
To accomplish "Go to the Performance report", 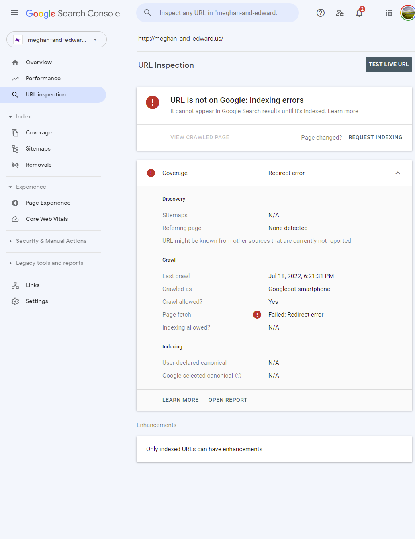I will coord(43,79).
